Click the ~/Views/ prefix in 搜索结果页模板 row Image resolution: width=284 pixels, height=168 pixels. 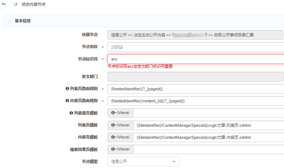pyautogui.click(x=120, y=149)
